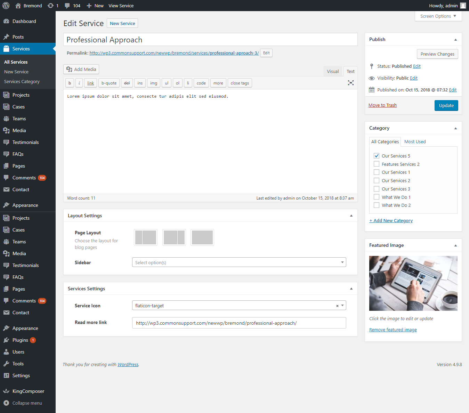Select the right sidebar page layout icon

click(x=174, y=237)
